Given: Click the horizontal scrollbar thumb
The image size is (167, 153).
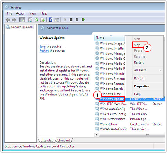Looking at the screenshot, I should click(132, 135).
